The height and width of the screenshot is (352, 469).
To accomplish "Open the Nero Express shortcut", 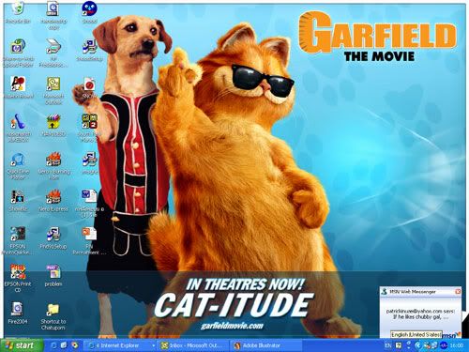I will [53, 196].
